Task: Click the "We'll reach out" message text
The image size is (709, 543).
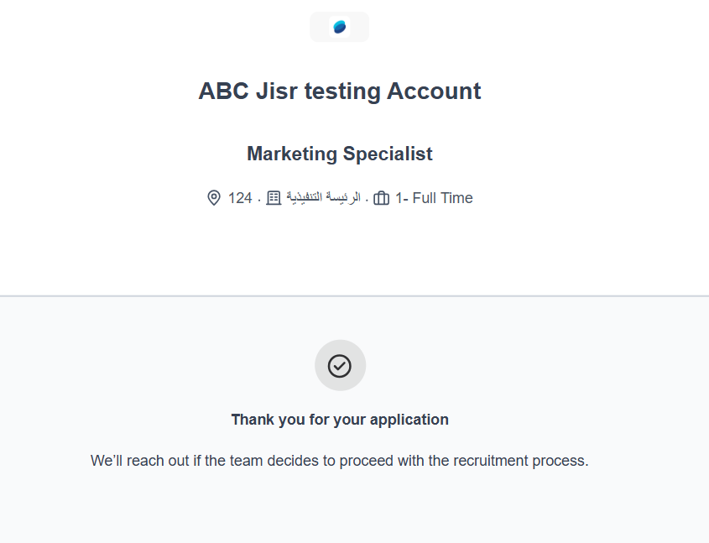Action: [339, 461]
